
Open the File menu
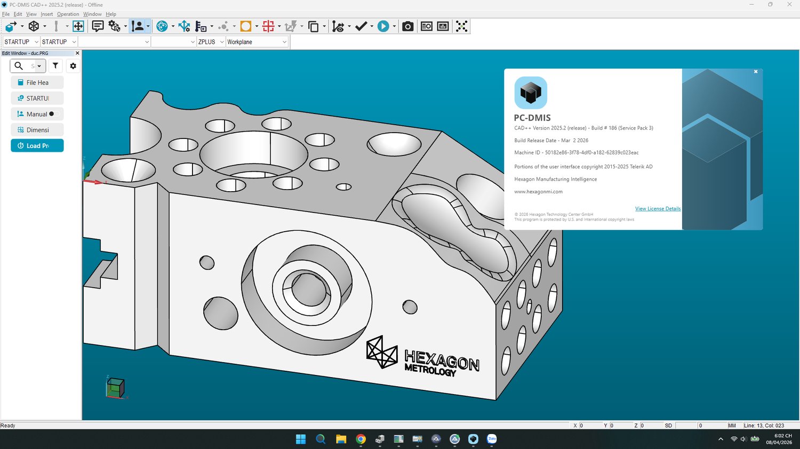(6, 14)
